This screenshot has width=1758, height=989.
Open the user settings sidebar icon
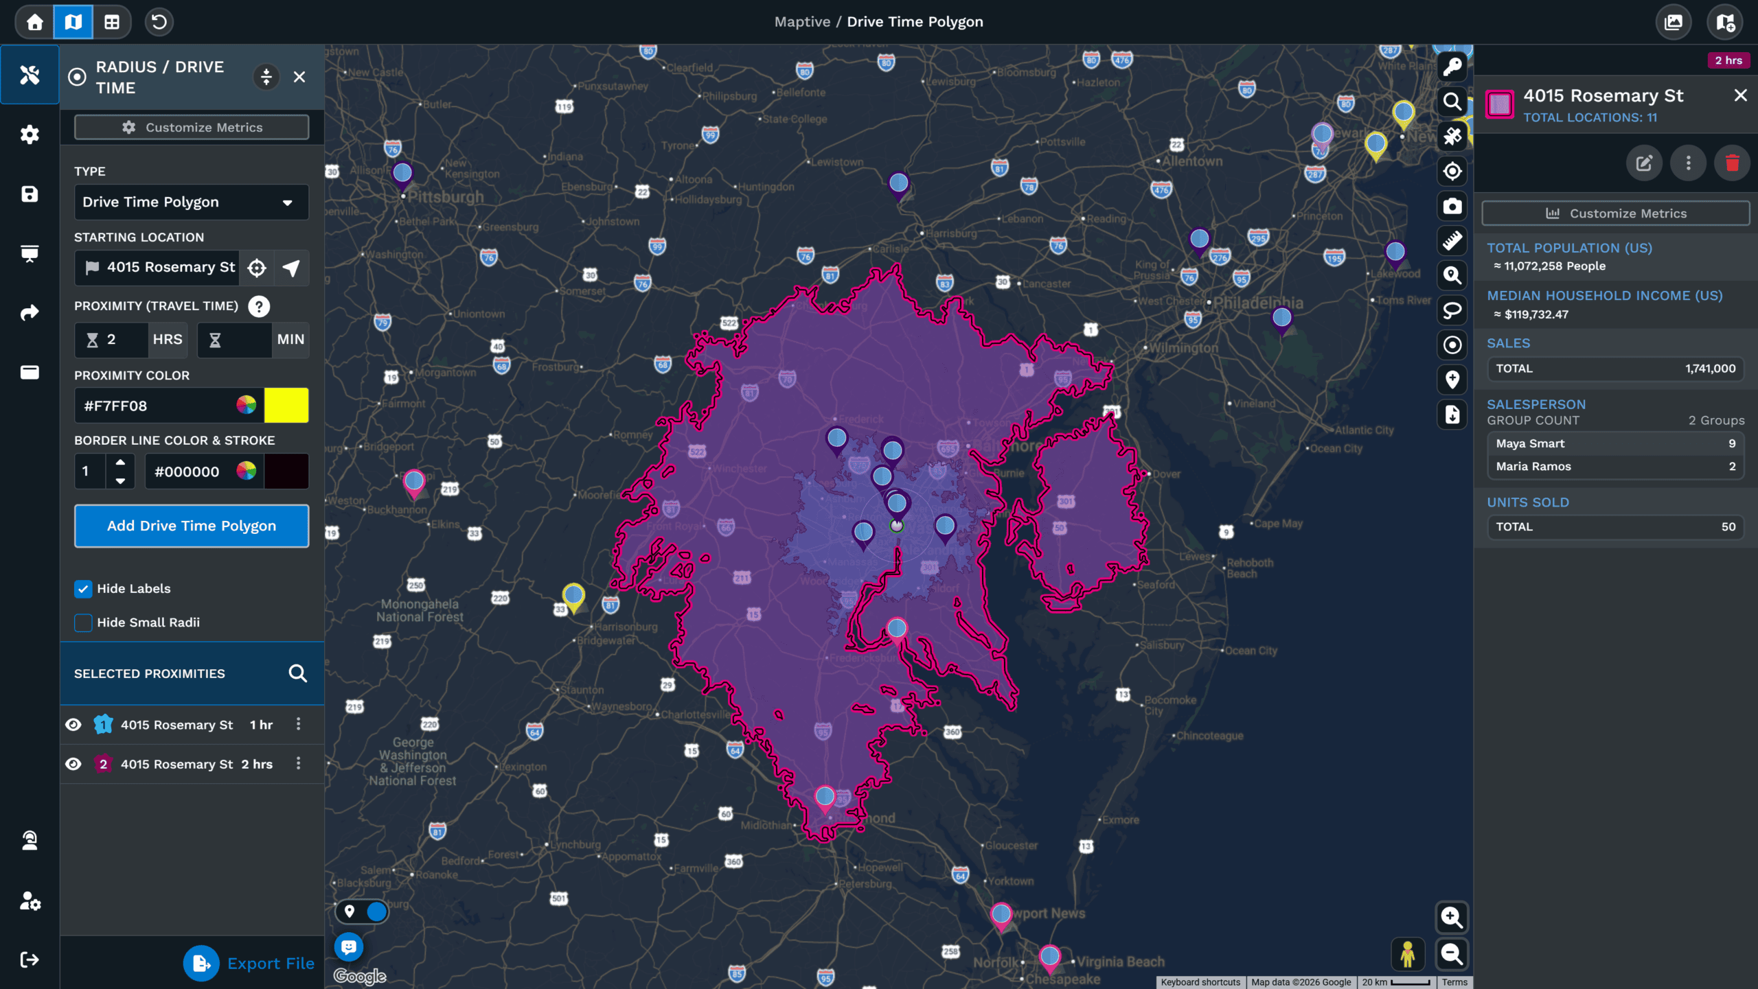click(30, 900)
